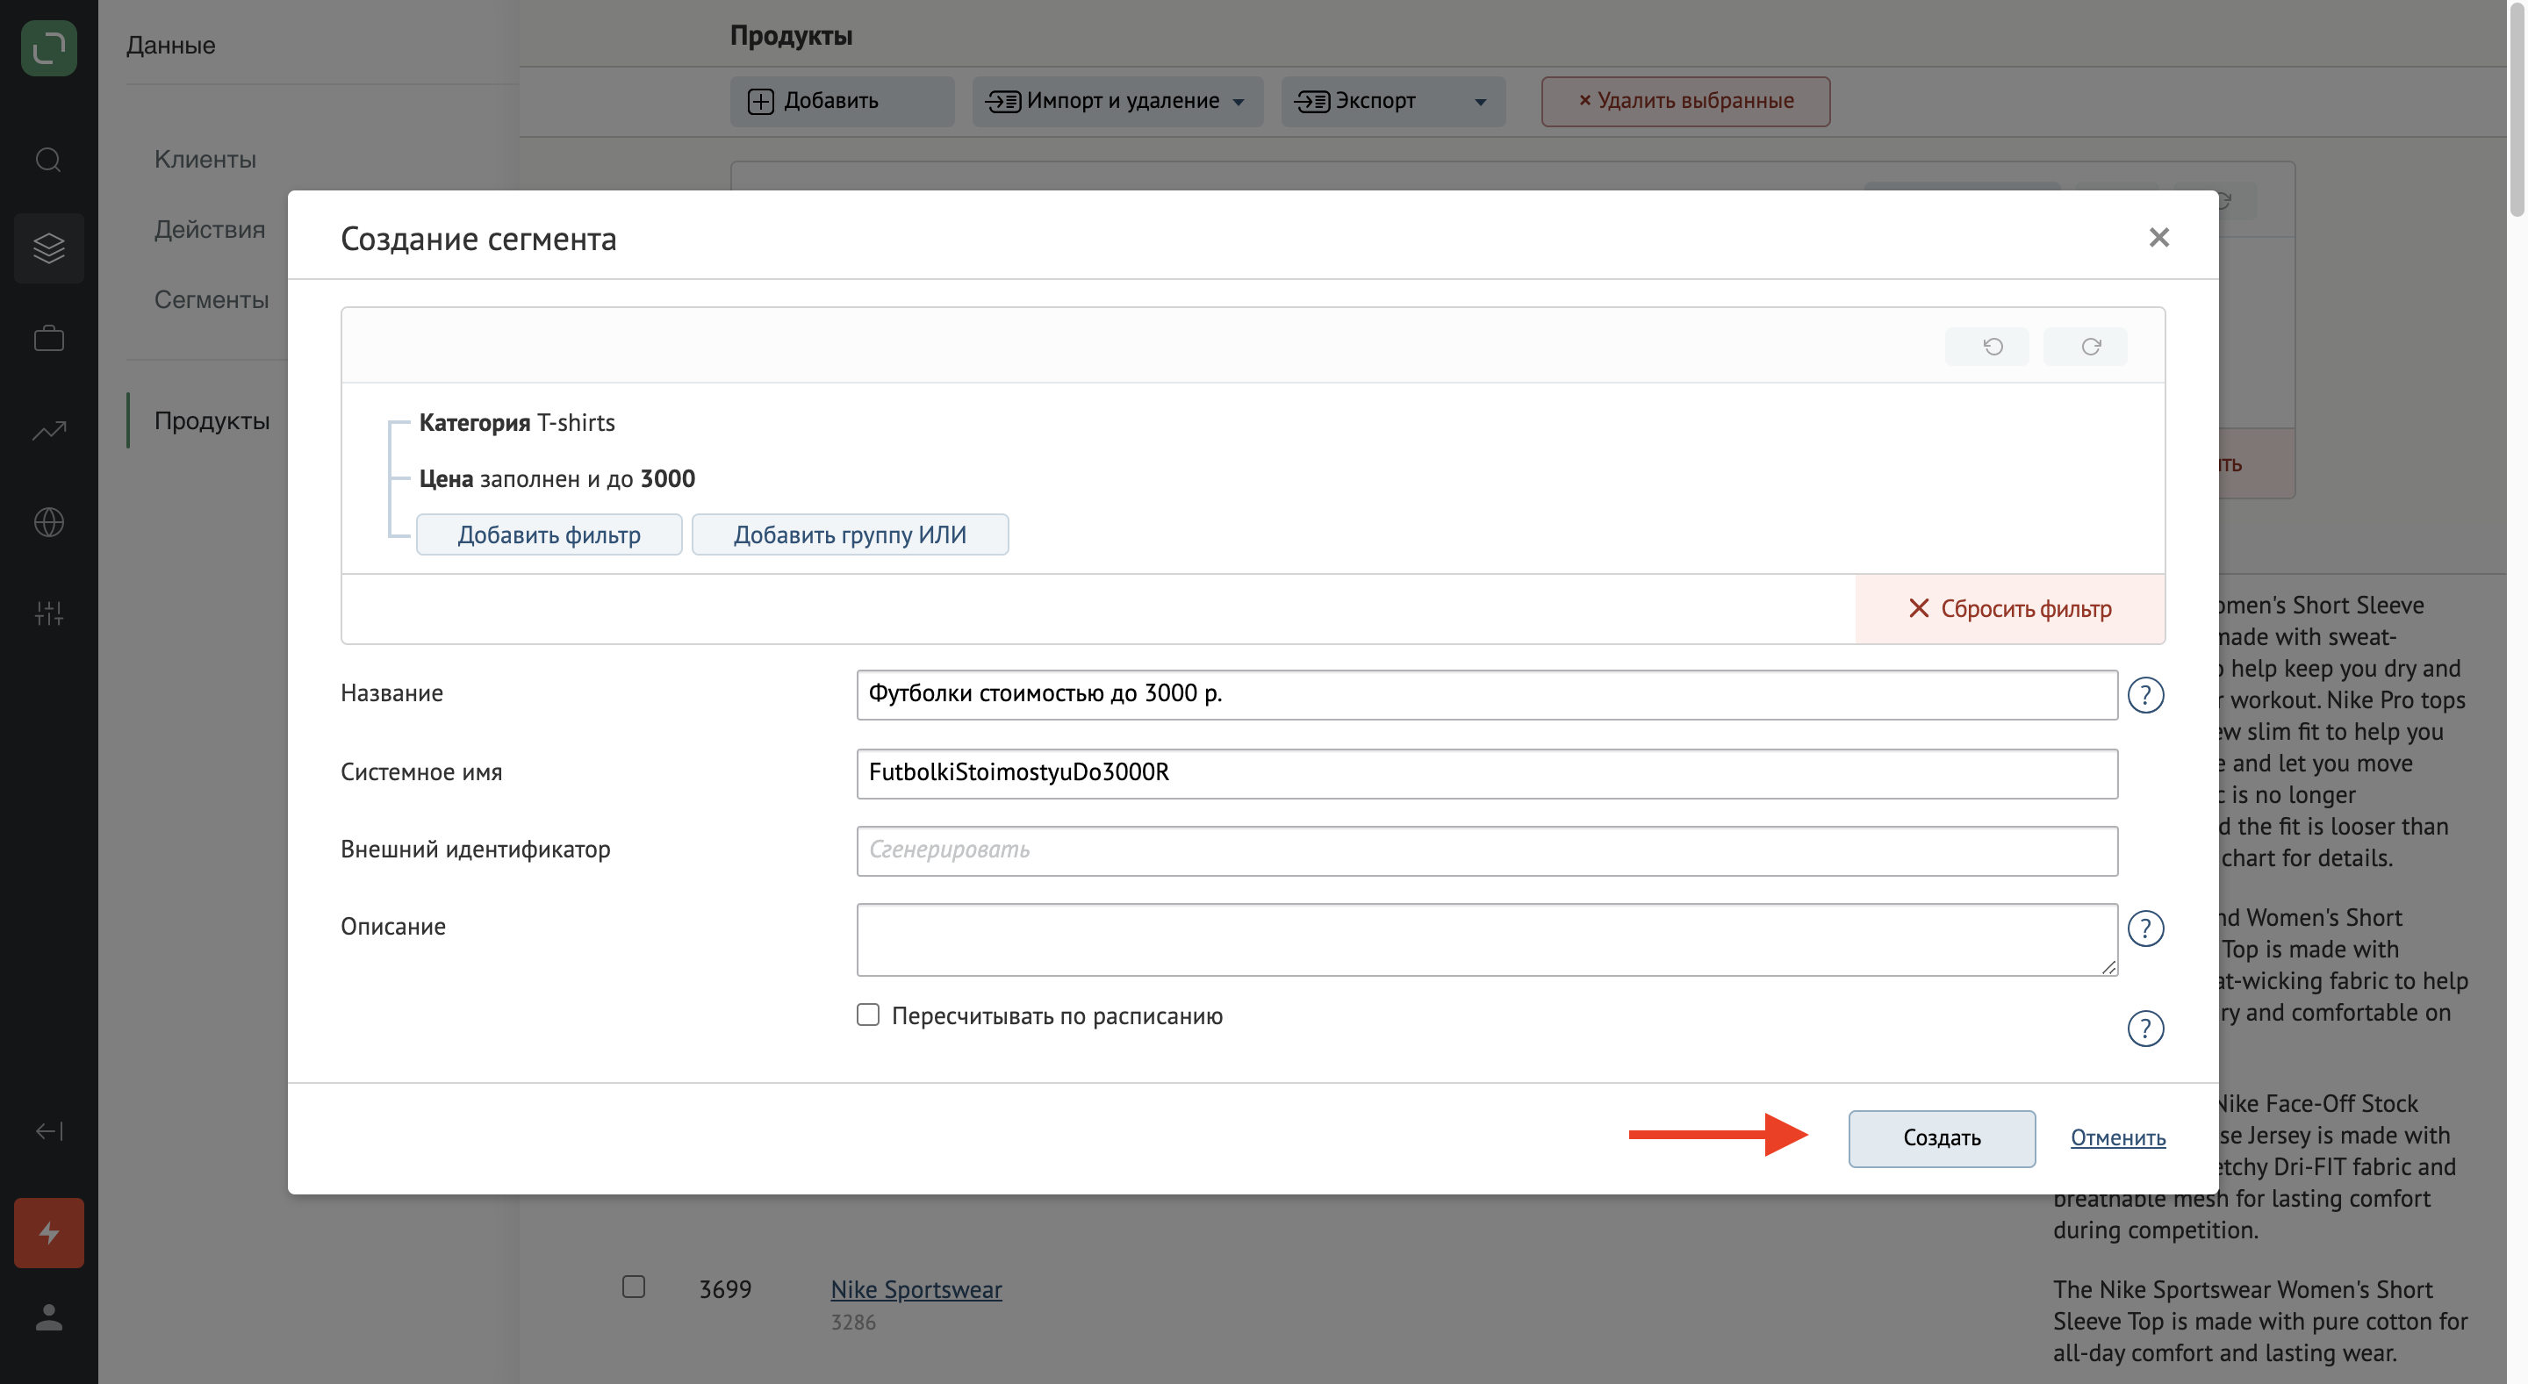Click the red lightning bolt button
Screen dimensions: 2528x1384
point(48,1232)
